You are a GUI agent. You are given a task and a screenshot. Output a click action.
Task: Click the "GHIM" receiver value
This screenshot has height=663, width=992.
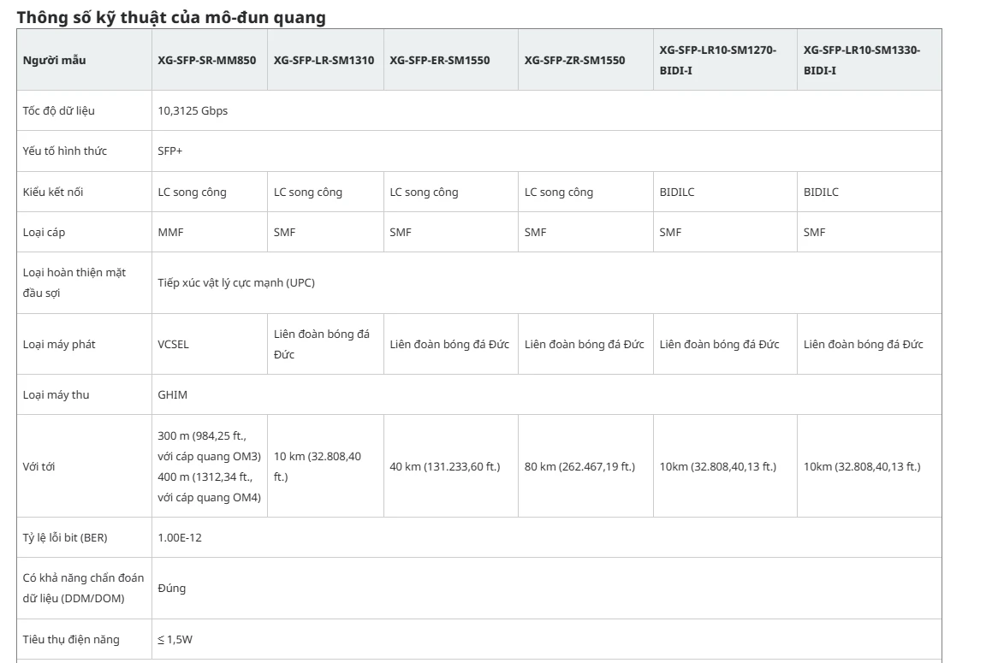(172, 394)
